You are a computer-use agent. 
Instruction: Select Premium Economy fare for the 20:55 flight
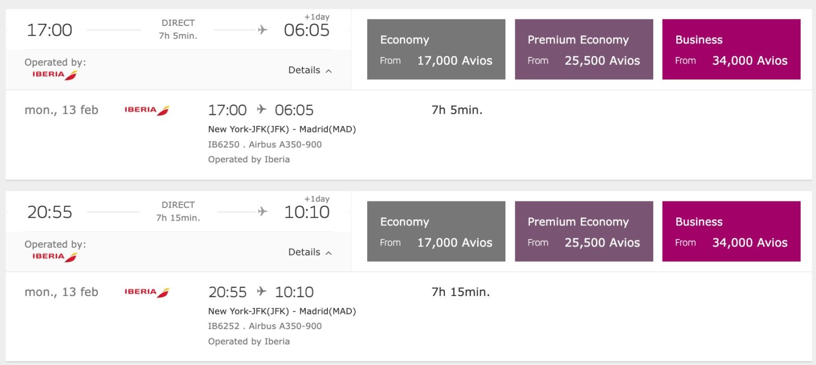coord(584,231)
